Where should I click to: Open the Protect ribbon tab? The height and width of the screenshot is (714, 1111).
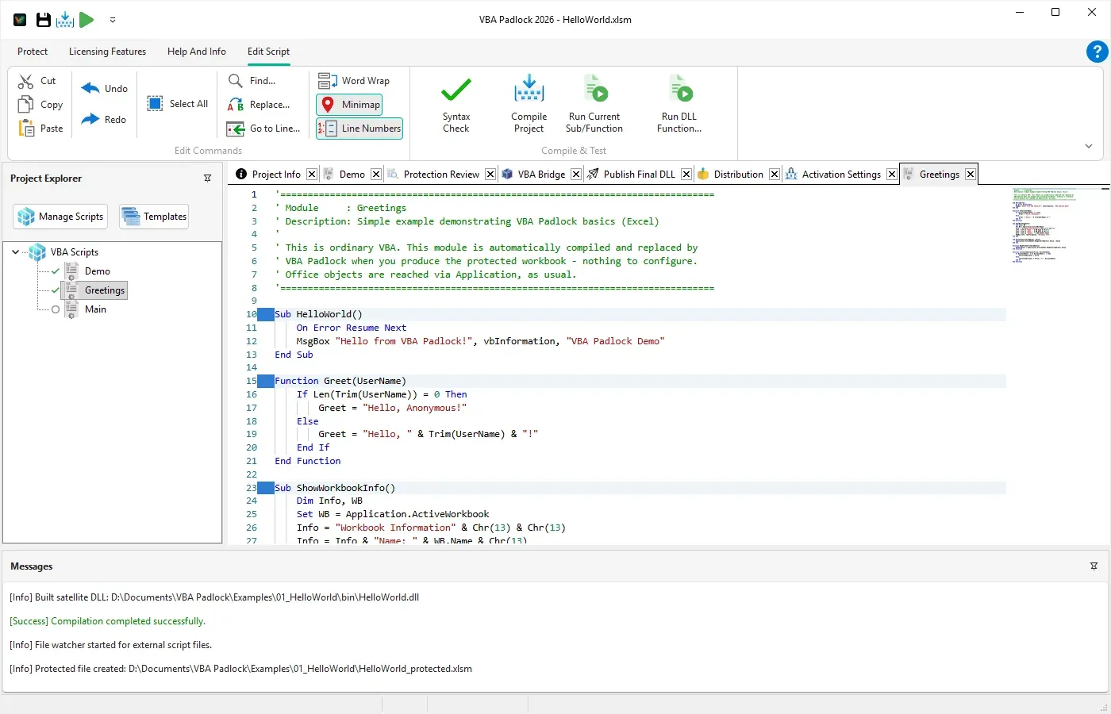pyautogui.click(x=33, y=52)
